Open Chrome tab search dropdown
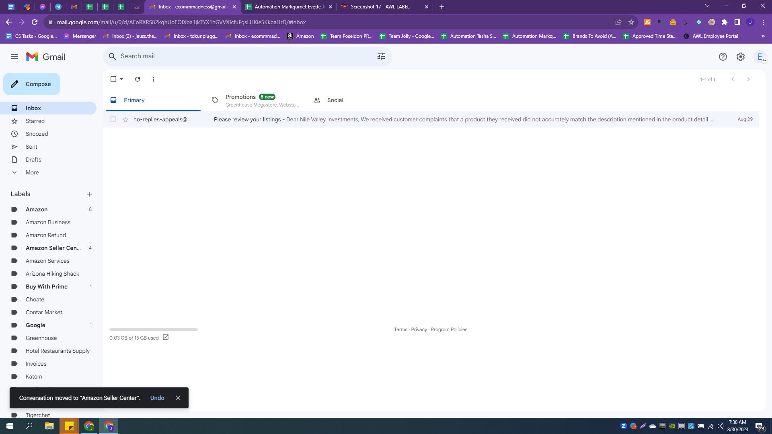The width and height of the screenshot is (772, 434). tap(707, 6)
